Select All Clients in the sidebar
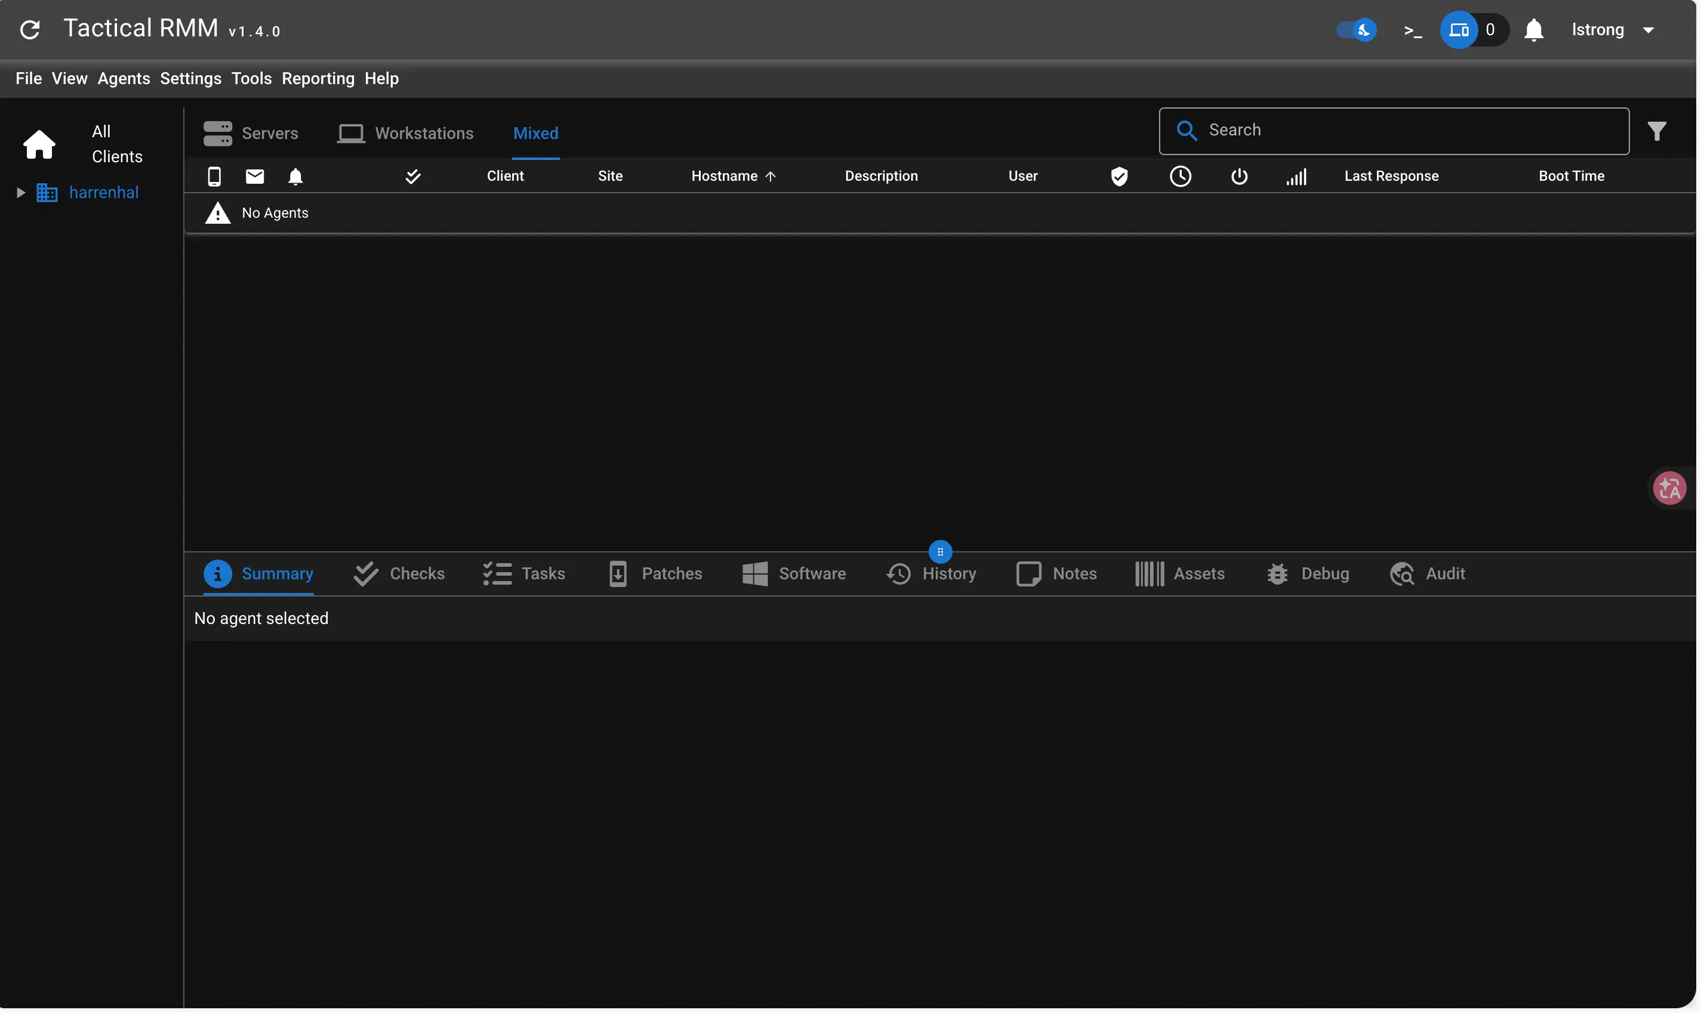The image size is (1701, 1013). (118, 144)
